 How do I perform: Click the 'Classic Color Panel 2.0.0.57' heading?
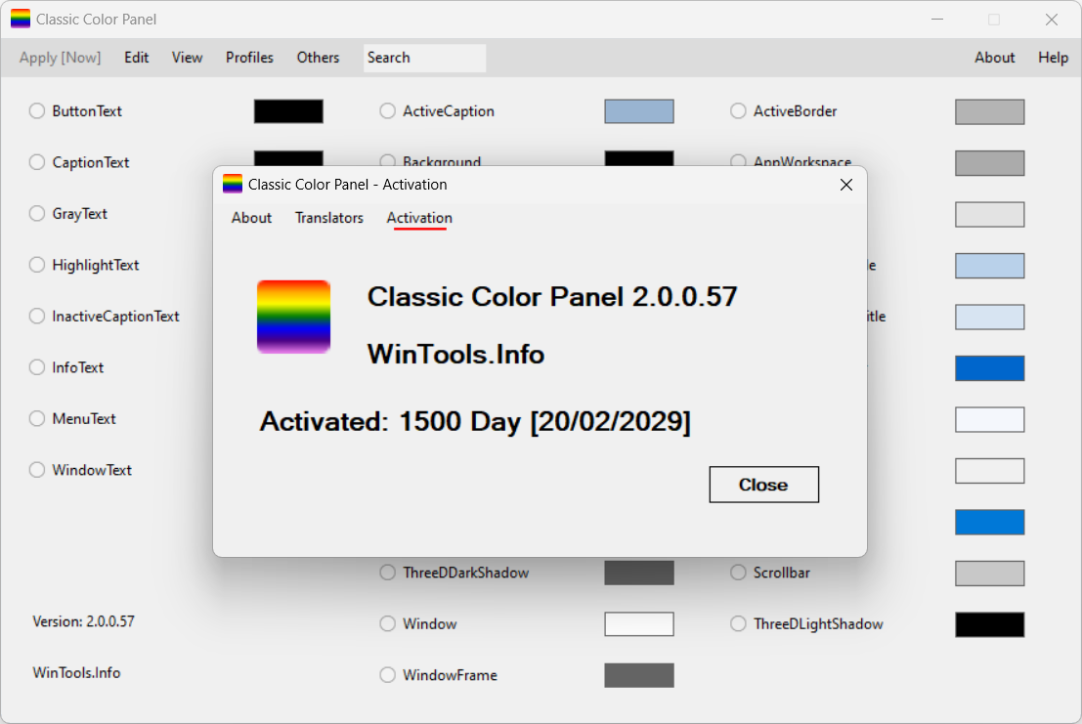point(552,297)
